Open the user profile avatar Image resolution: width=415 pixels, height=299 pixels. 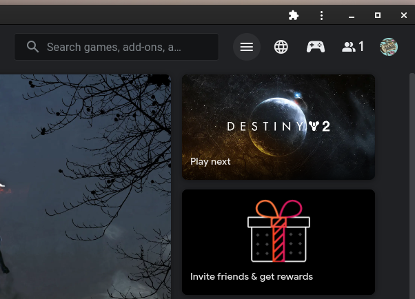point(389,47)
